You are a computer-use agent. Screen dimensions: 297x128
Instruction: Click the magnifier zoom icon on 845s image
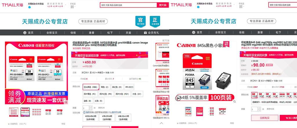234,101
